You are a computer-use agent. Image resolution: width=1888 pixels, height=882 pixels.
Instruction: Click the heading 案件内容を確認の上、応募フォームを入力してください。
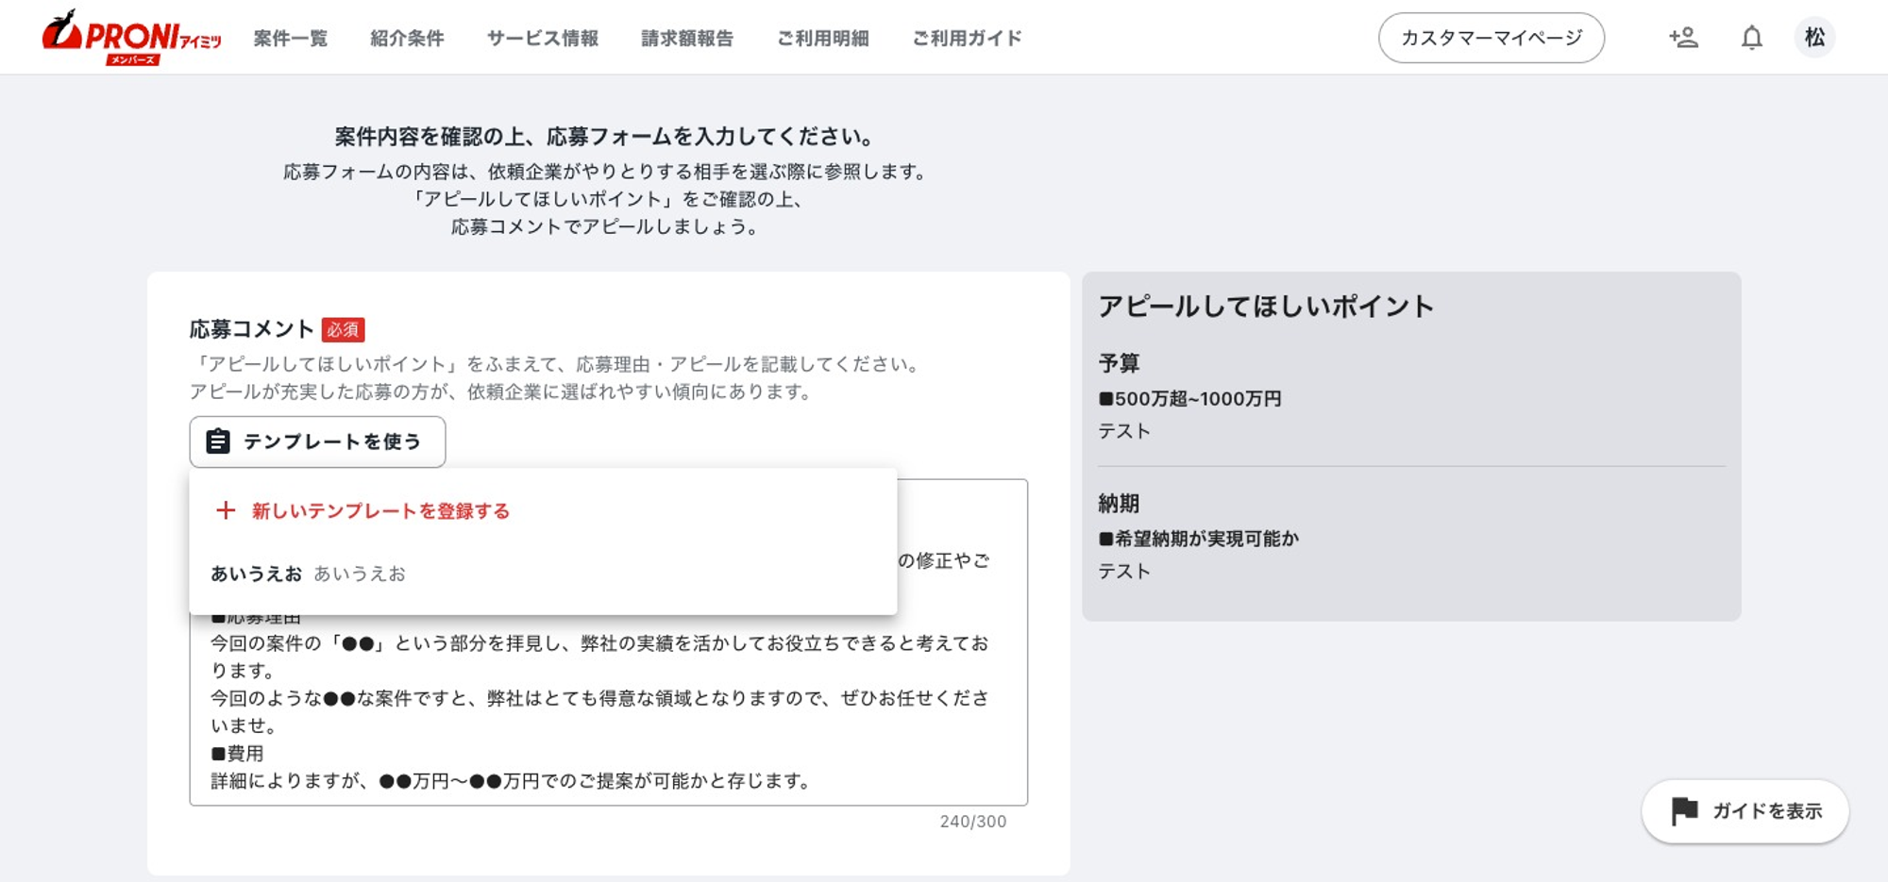(x=608, y=137)
